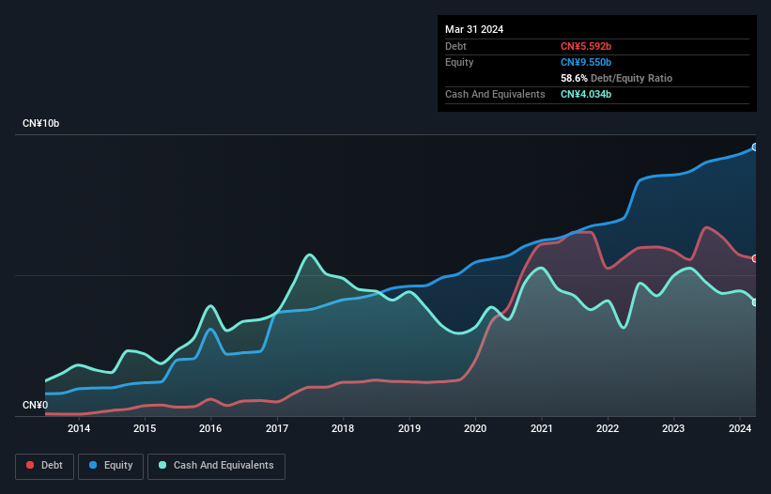Click the 2024 x-axis label
The height and width of the screenshot is (494, 771).
740,428
